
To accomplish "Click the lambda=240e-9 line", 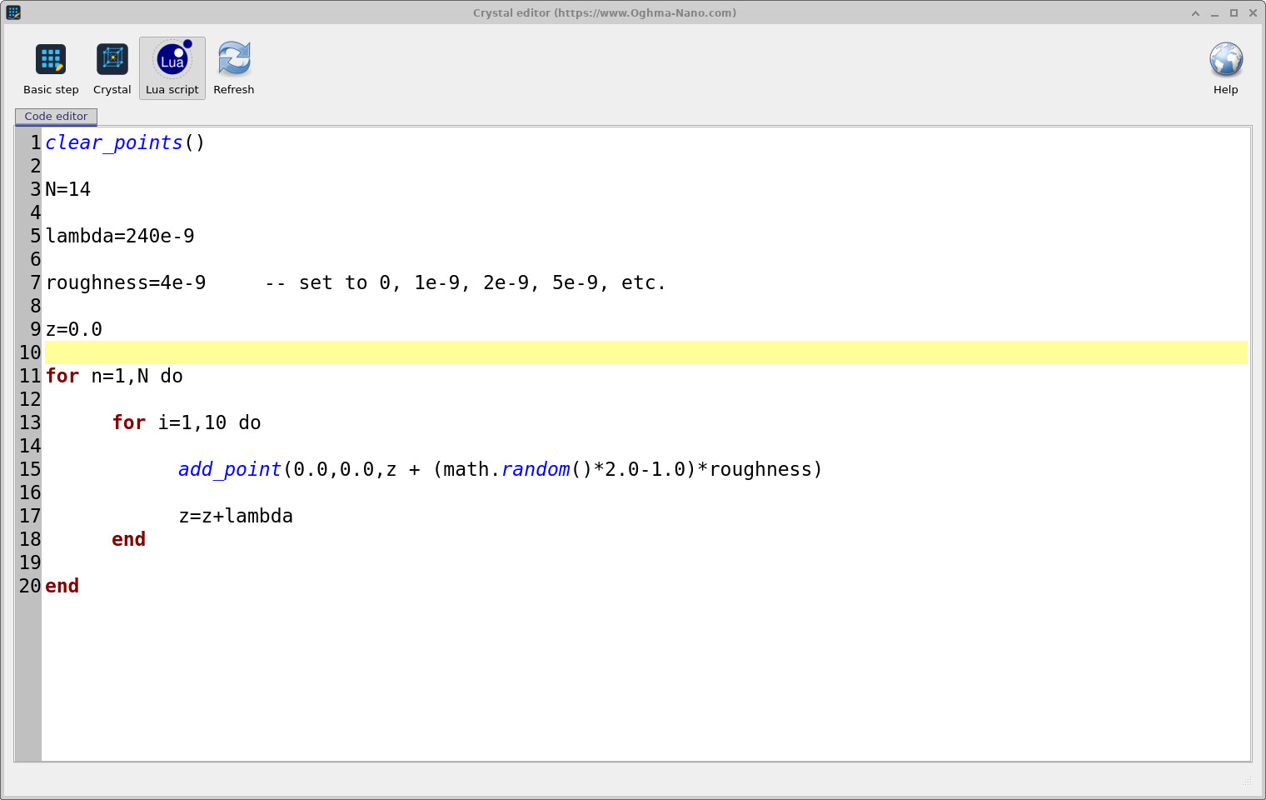I will tap(120, 236).
